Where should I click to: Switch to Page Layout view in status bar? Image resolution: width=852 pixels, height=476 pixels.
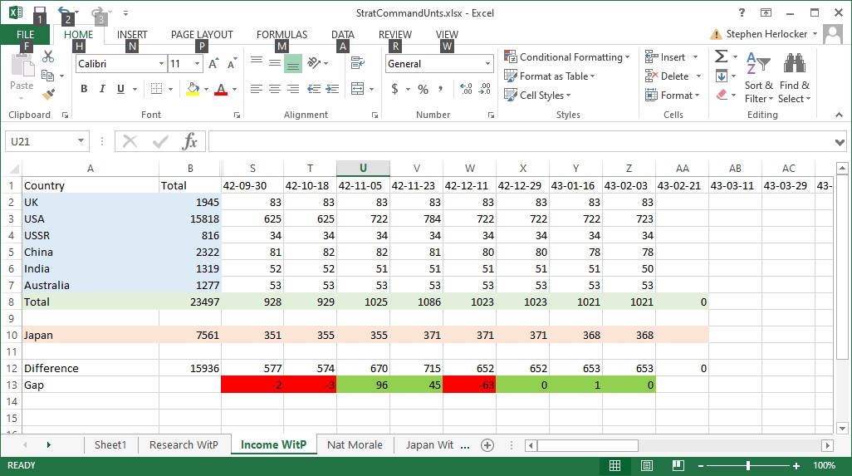click(646, 466)
